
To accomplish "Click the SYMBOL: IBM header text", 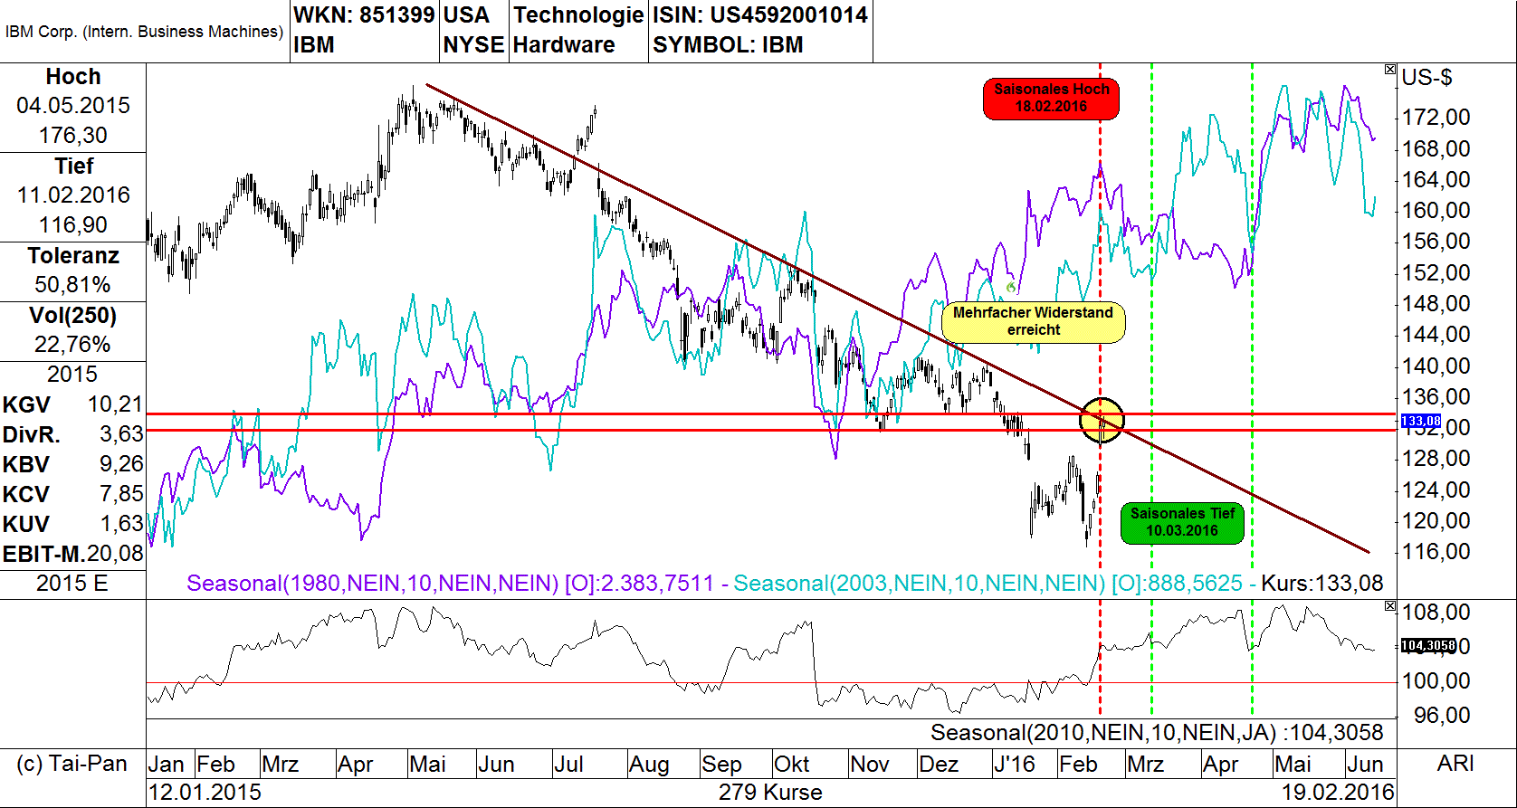I will click(x=728, y=45).
